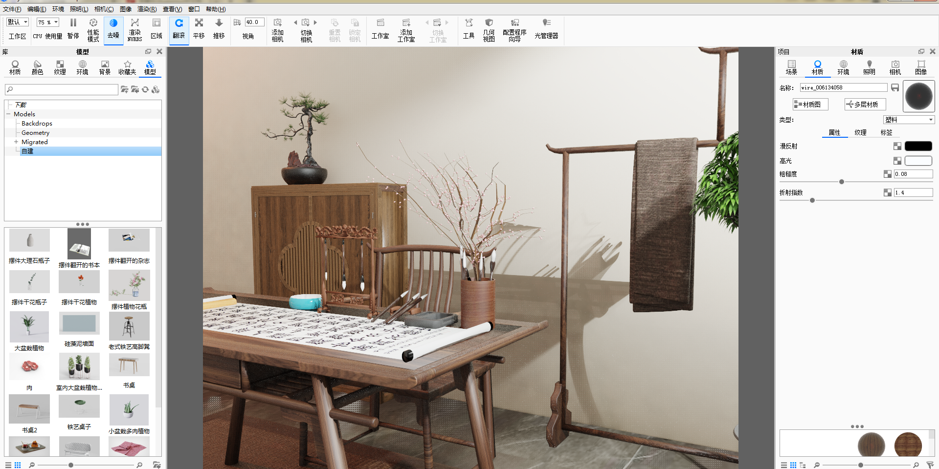This screenshot has height=469, width=939.
Task: Expand the Migrated tree folder
Action: click(16, 142)
